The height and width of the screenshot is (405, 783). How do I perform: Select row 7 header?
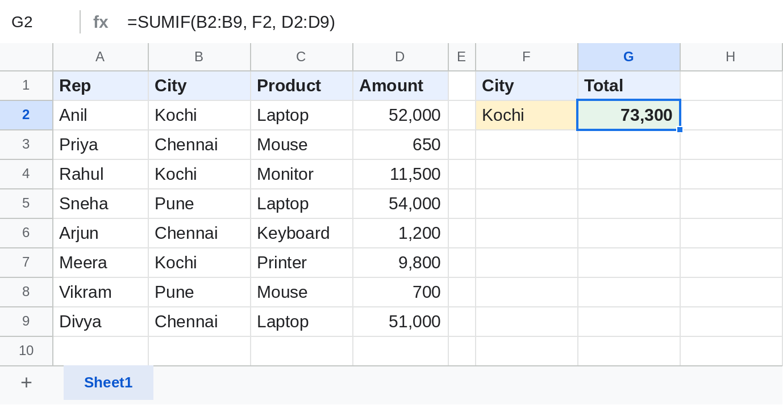[26, 263]
